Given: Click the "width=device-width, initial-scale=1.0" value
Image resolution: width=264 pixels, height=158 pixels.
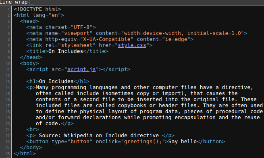Looking at the screenshot, I should [x=183, y=33].
